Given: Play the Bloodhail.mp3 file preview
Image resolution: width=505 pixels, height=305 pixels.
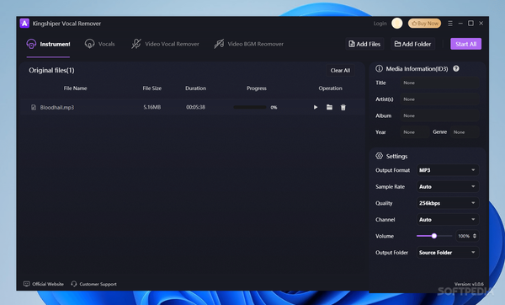Looking at the screenshot, I should [316, 107].
